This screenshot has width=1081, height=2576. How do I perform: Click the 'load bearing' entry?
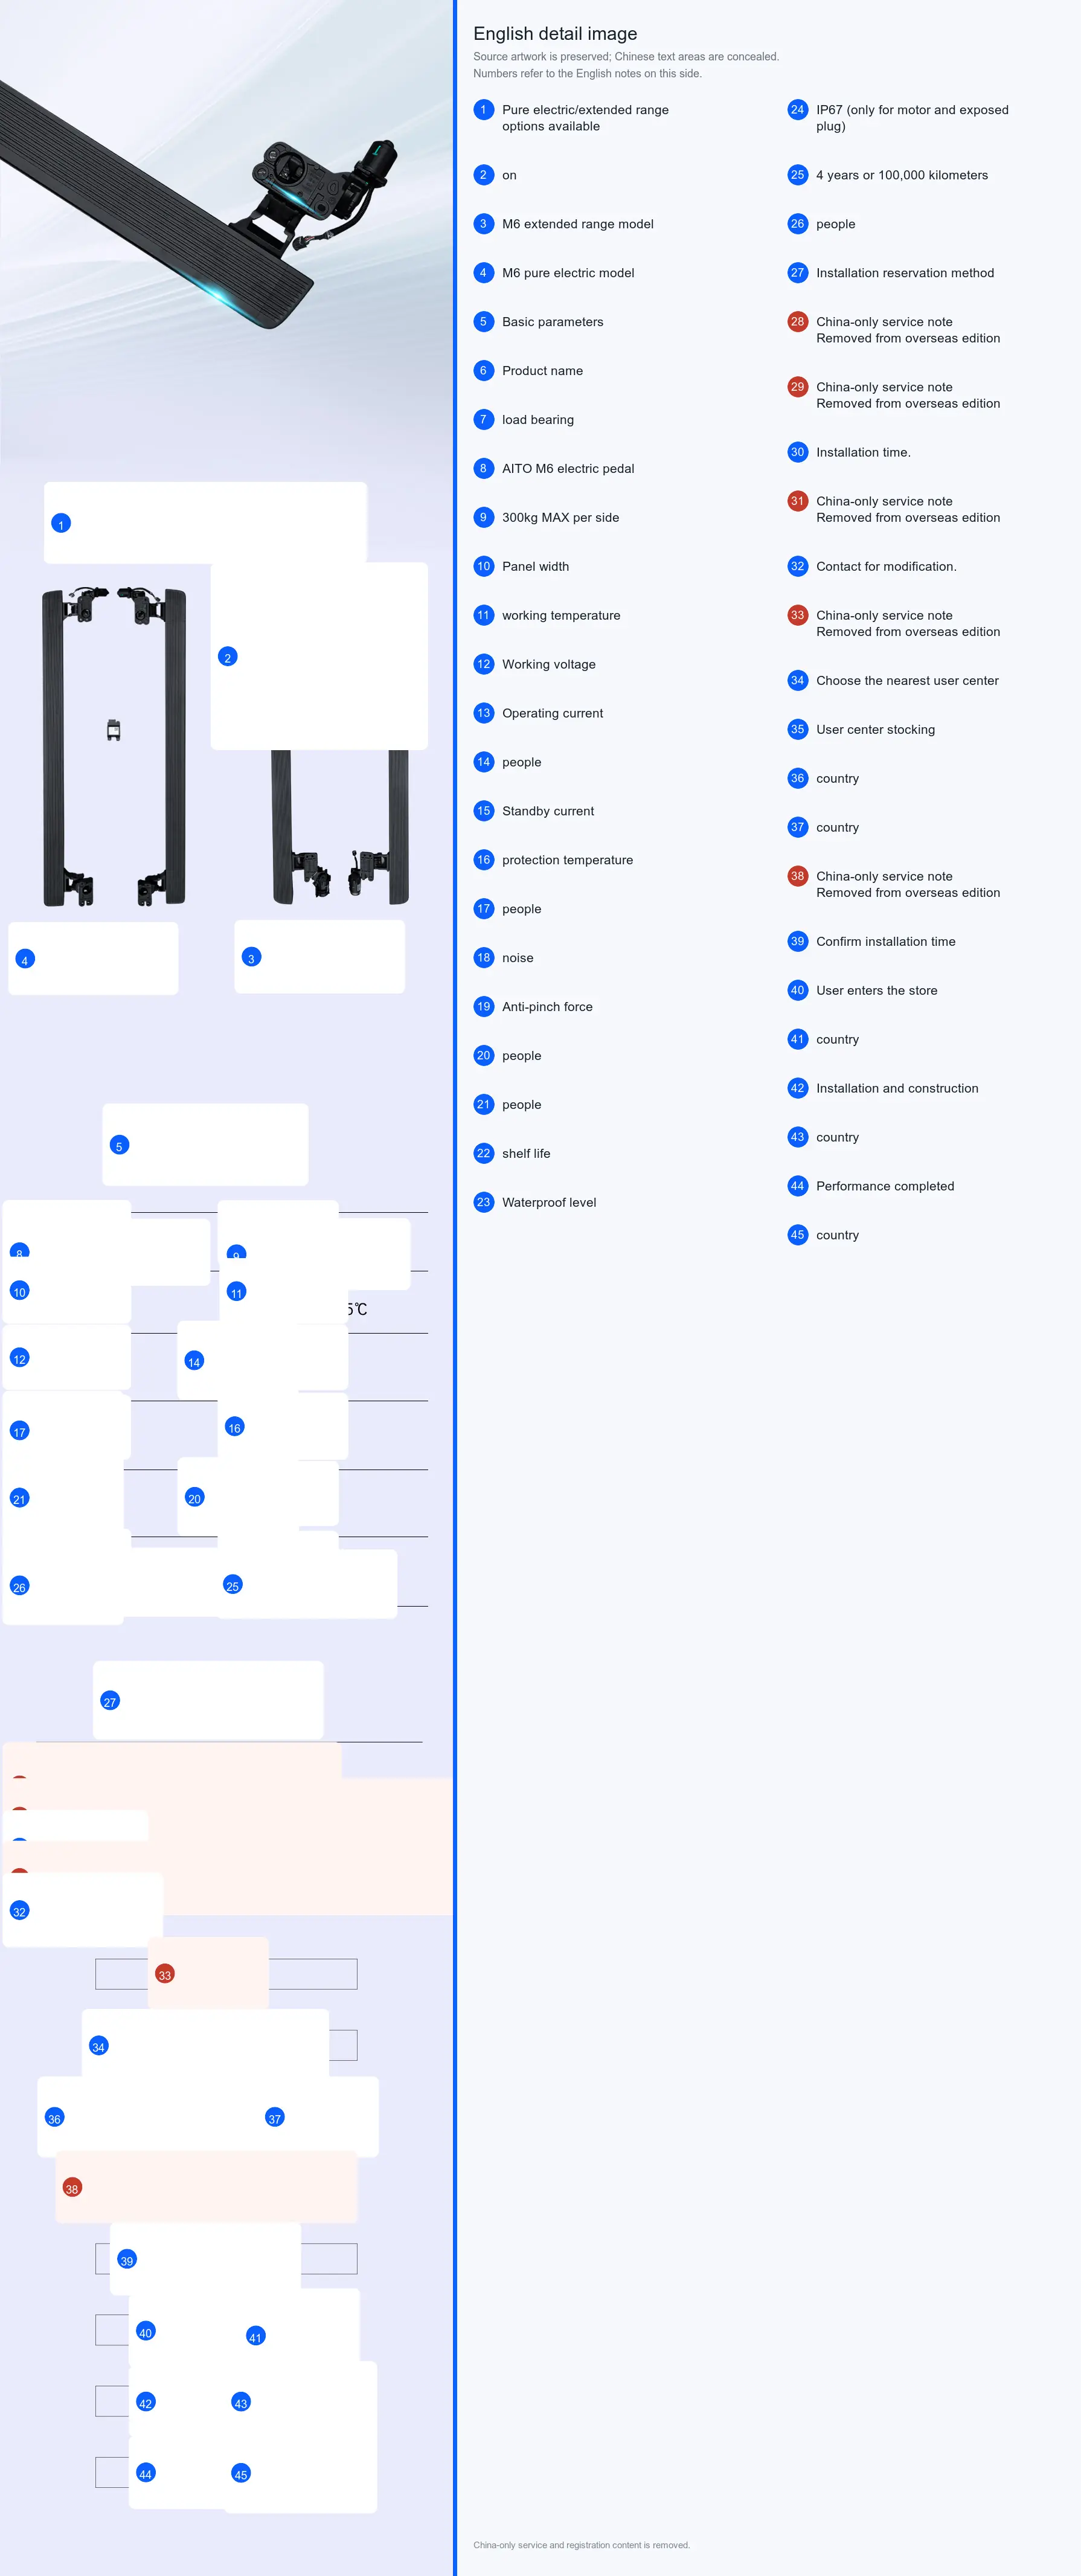pyautogui.click(x=538, y=420)
